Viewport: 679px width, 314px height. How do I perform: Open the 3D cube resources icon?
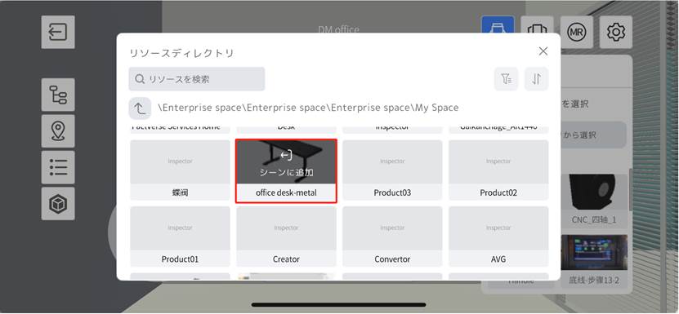click(x=58, y=204)
